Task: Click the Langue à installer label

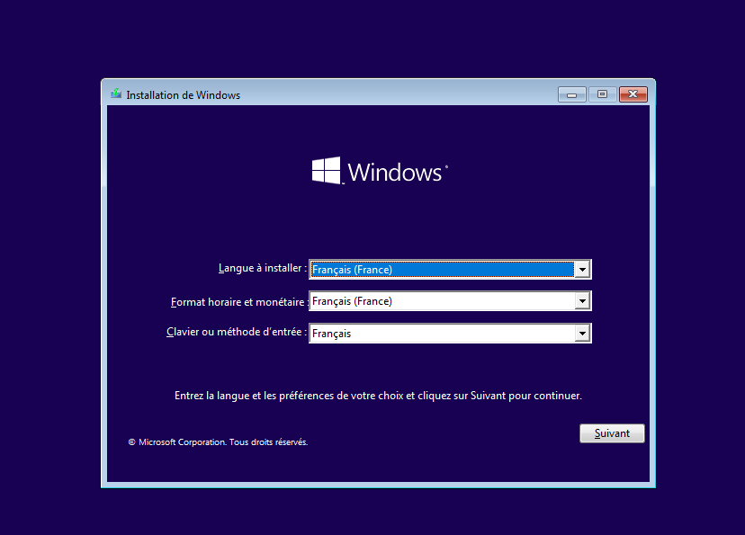Action: coord(262,269)
